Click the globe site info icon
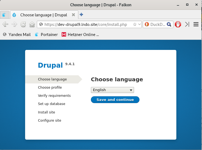This screenshot has height=150, width=202. pyautogui.click(x=41, y=24)
